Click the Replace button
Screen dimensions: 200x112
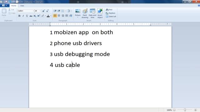click(x=110, y=13)
